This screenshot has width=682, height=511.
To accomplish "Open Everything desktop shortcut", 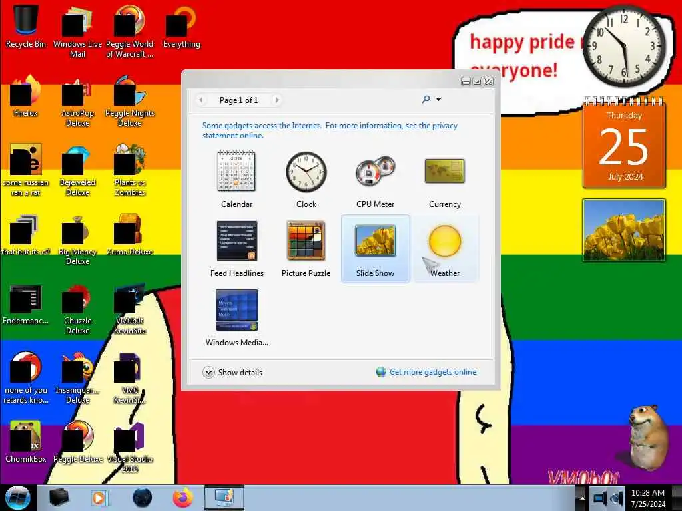I will pos(181,26).
